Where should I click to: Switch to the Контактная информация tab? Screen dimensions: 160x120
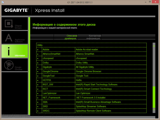(89, 37)
